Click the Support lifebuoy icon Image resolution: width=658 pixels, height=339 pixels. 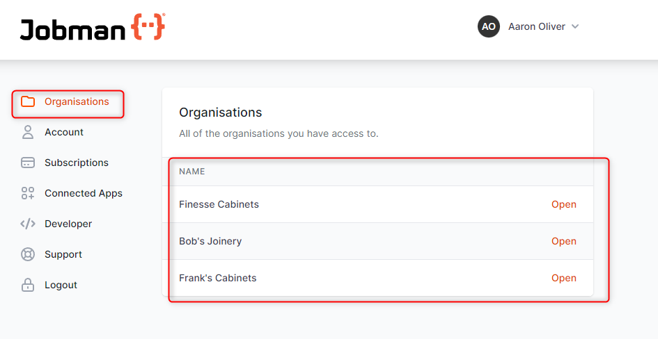click(x=28, y=254)
